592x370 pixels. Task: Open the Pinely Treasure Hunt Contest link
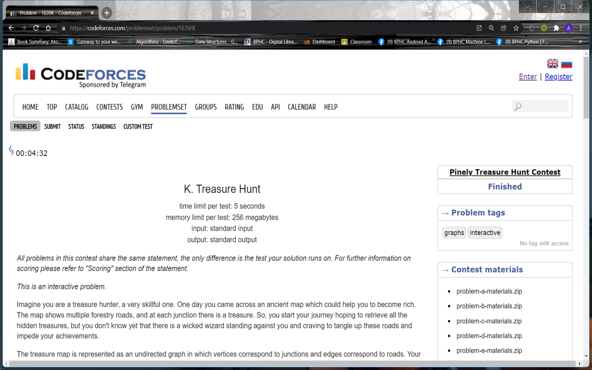505,172
